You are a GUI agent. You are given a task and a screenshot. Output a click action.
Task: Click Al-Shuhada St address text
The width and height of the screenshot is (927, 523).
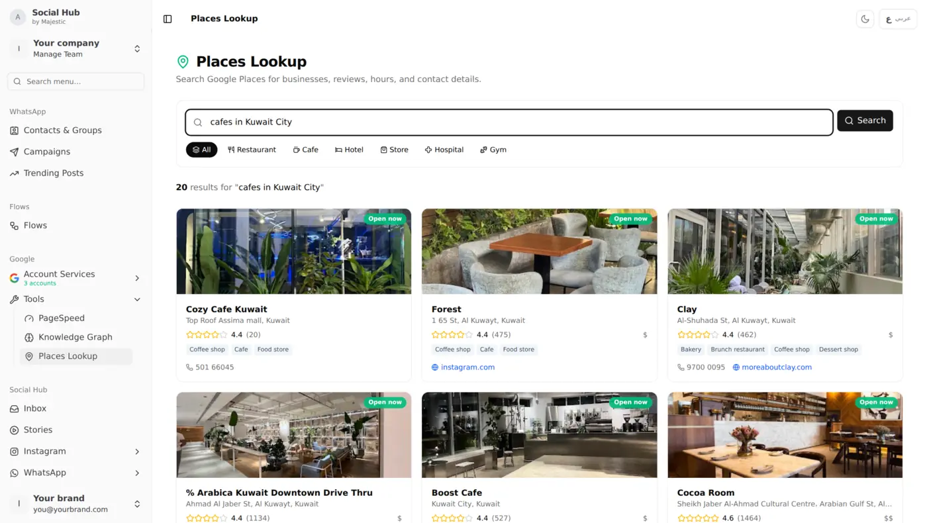tap(736, 320)
